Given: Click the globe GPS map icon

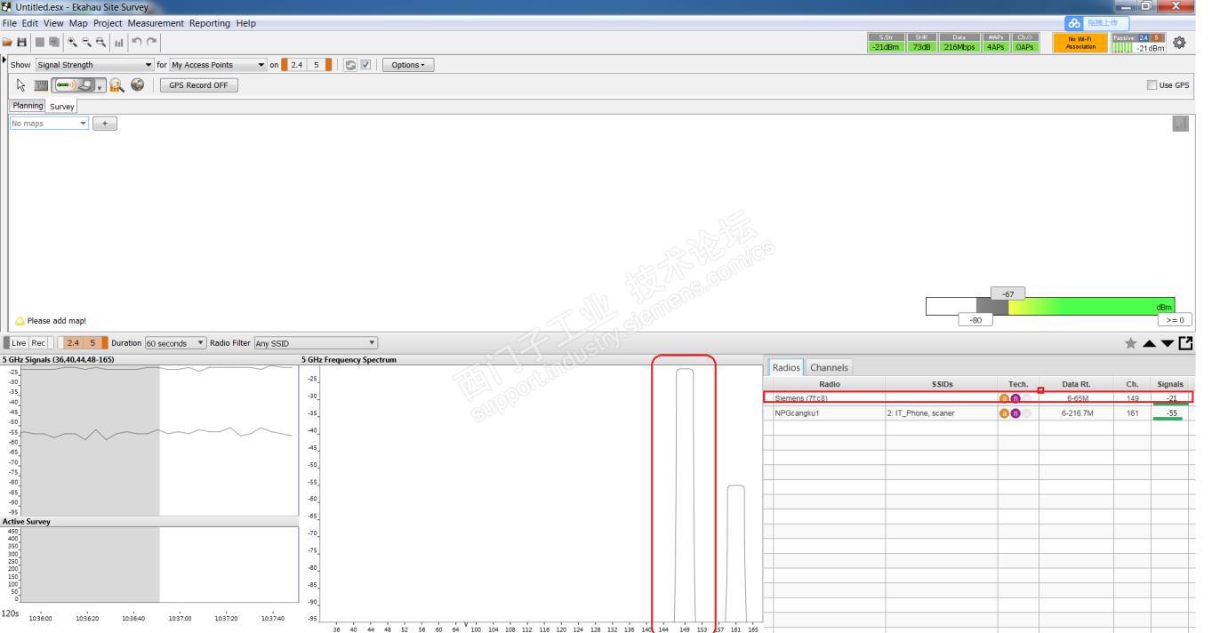Looking at the screenshot, I should point(137,85).
